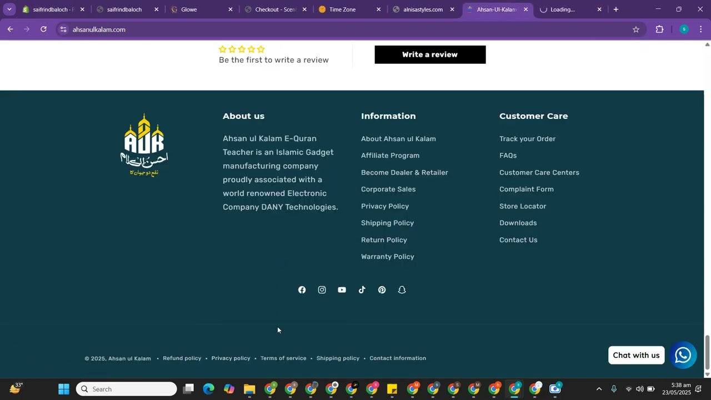Click Write a review button
Image resolution: width=711 pixels, height=400 pixels.
430,54
